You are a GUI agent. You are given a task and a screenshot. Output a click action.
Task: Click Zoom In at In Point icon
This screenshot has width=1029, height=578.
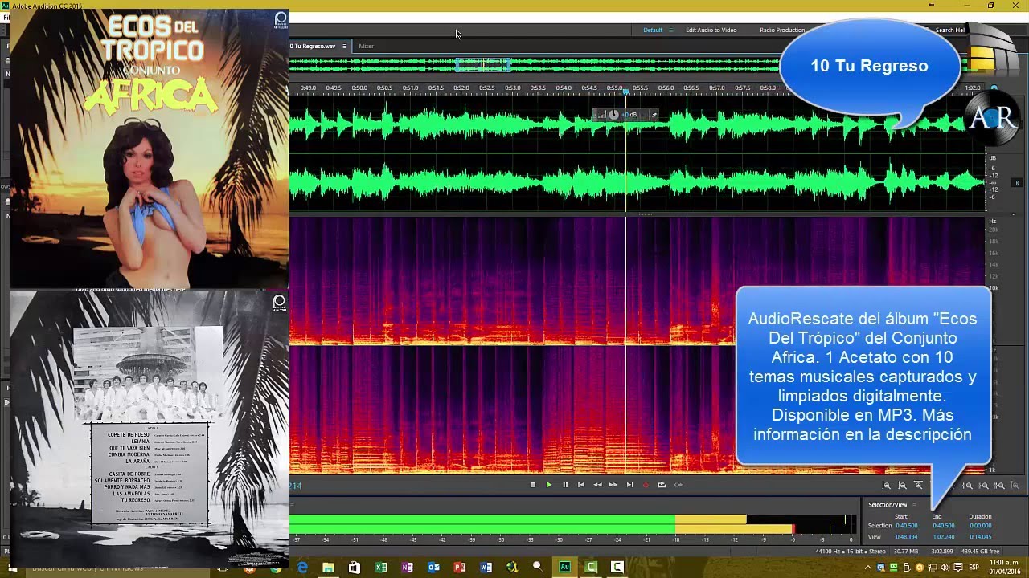(969, 486)
